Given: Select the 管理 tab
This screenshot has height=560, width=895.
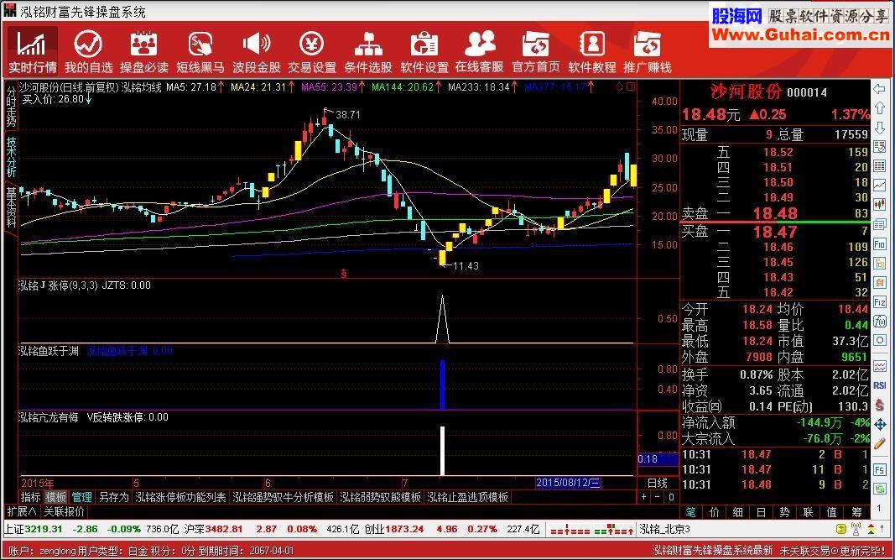Looking at the screenshot, I should coord(81,497).
